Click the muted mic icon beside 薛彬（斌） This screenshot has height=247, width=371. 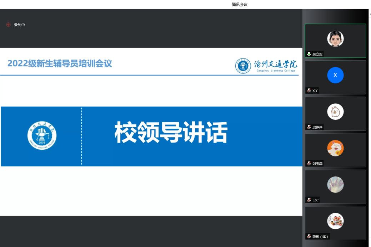pos(309,236)
